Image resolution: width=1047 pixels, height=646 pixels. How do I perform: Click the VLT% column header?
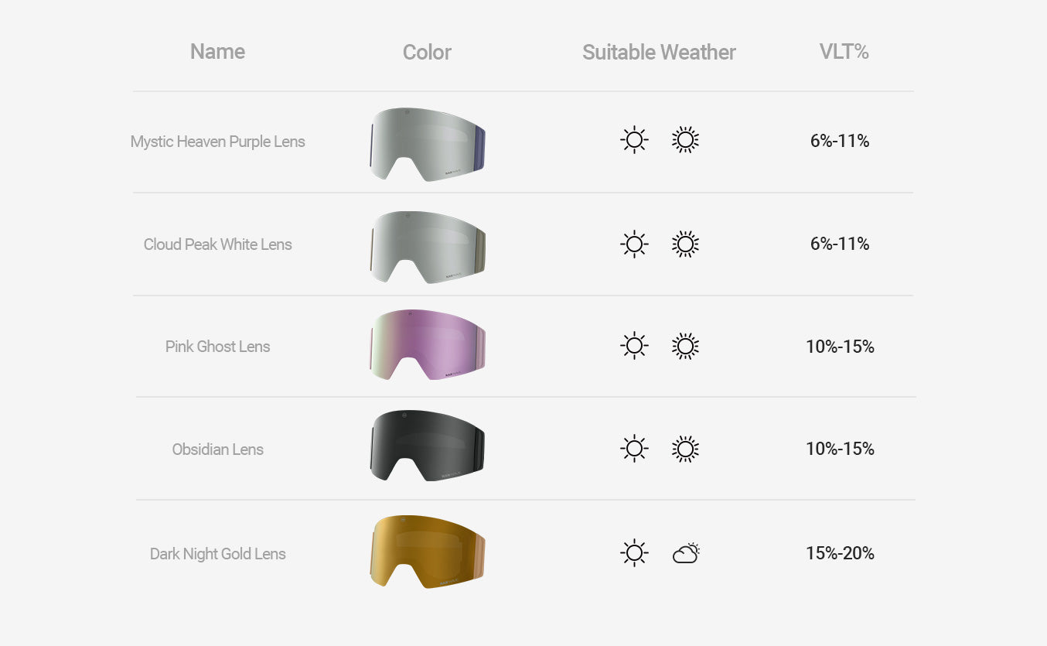[x=844, y=52]
